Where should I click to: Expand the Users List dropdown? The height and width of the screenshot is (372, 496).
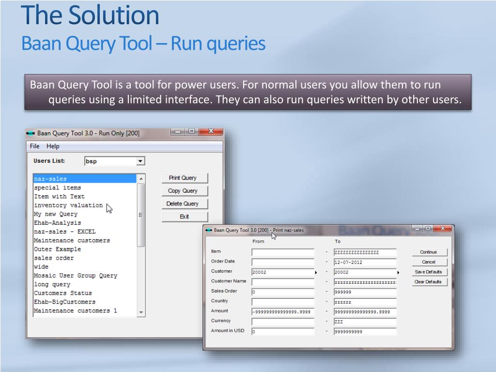[140, 161]
